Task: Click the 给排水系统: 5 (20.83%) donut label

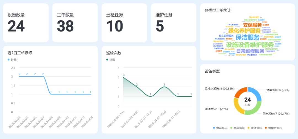Action: tap(220, 88)
